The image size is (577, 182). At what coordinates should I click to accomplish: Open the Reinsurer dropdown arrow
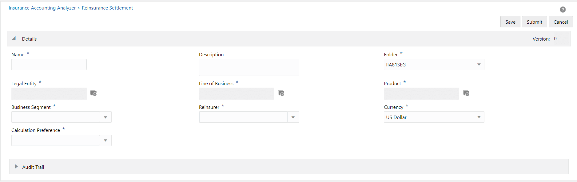pos(293,117)
